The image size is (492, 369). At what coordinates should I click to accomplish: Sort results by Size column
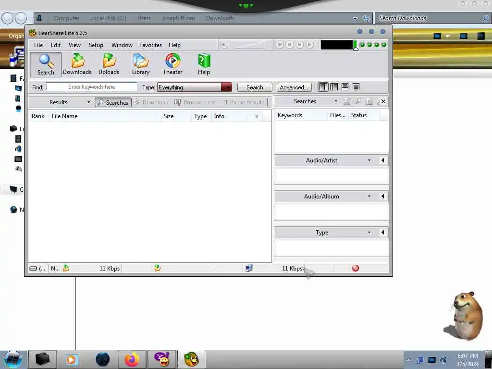click(x=176, y=116)
